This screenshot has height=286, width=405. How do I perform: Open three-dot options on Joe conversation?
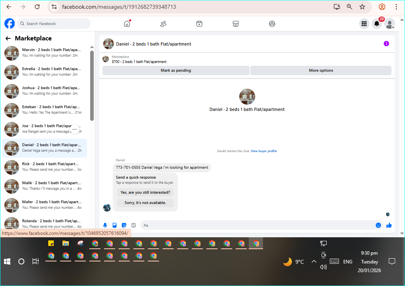[x=75, y=129]
